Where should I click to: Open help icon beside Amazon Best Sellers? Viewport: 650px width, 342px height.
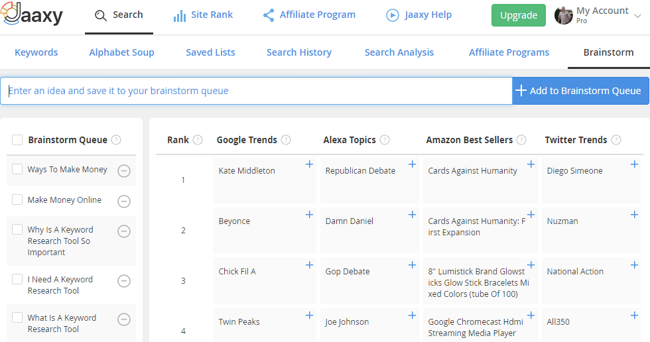521,140
